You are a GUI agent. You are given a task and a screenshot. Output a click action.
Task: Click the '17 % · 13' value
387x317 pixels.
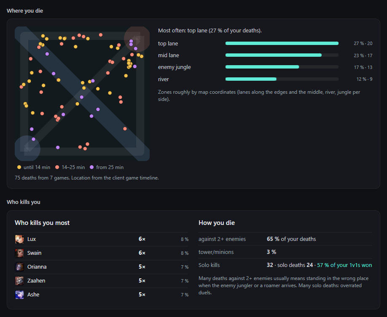[363, 67]
